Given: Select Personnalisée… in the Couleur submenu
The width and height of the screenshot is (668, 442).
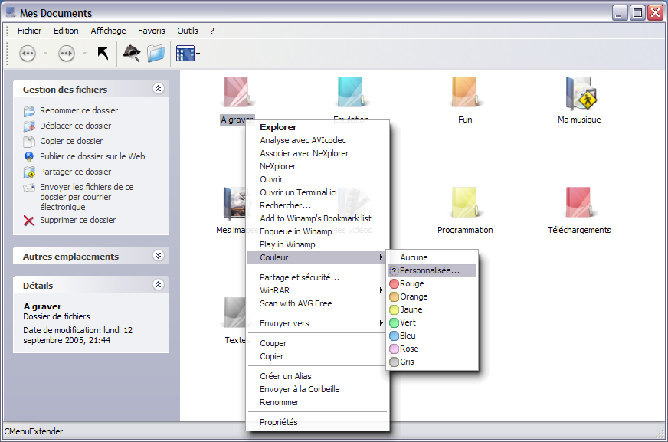Looking at the screenshot, I should (x=429, y=270).
